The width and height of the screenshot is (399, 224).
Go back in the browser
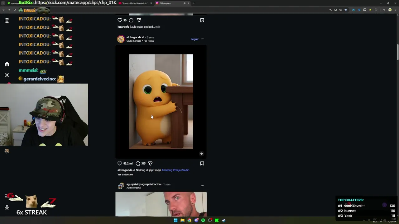point(3,10)
